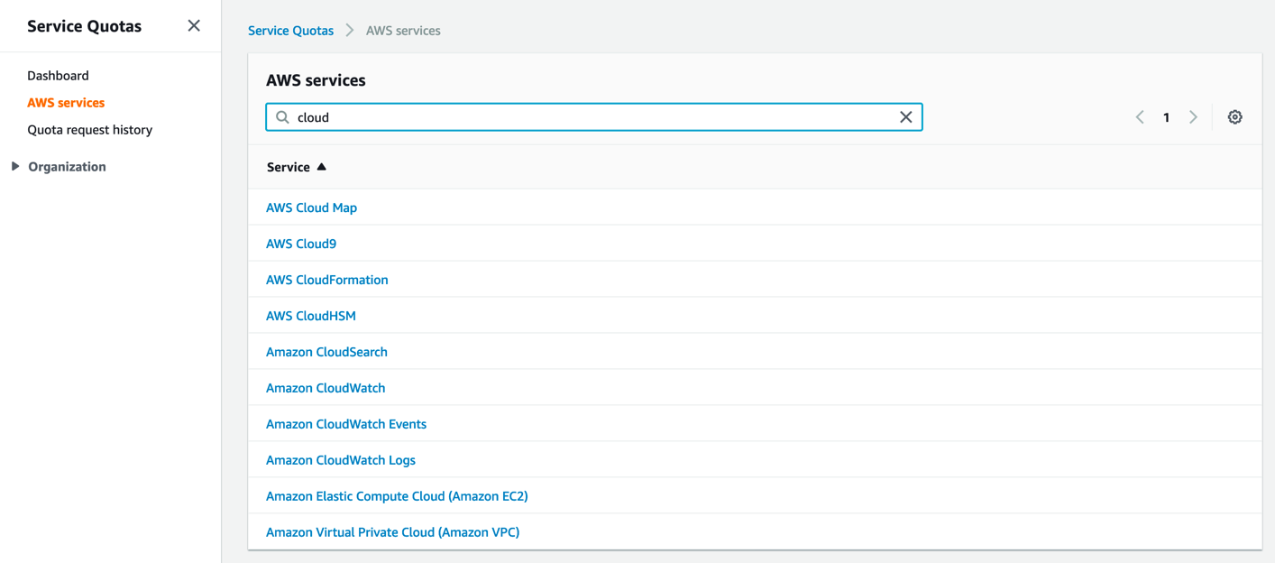Click the search magnifier icon

(x=282, y=117)
